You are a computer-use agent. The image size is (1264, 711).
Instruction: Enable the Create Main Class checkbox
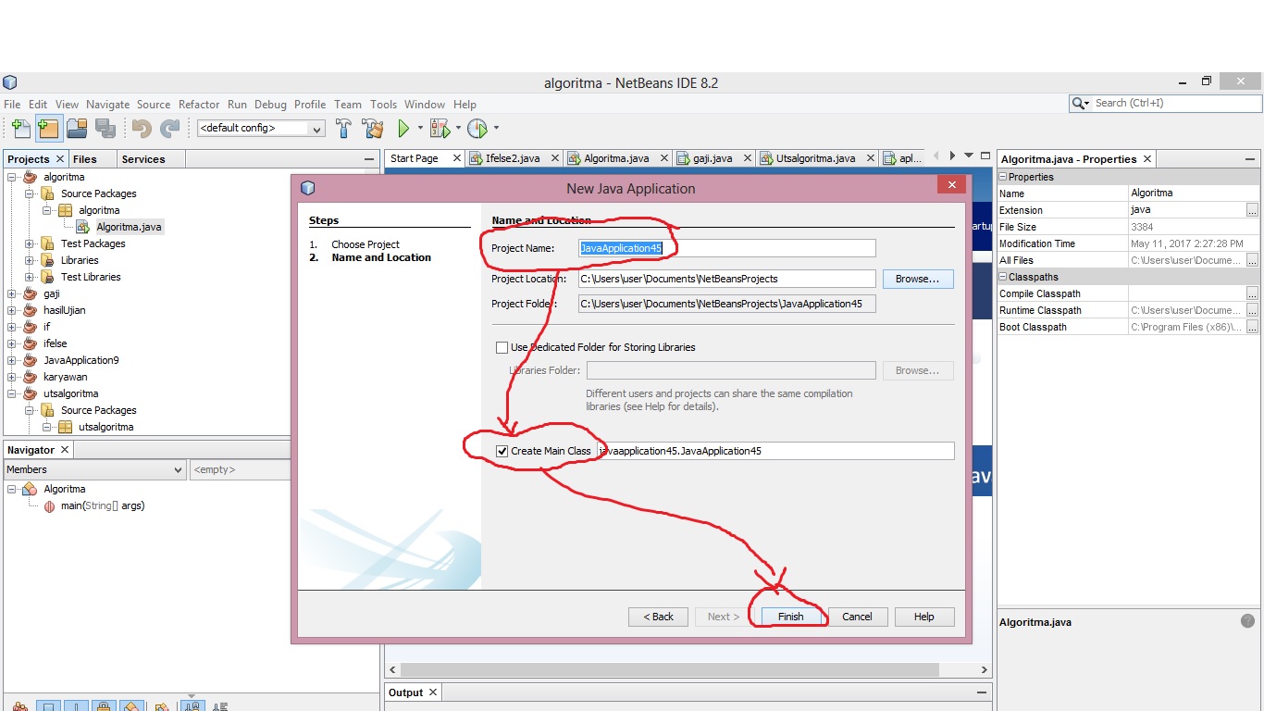[502, 451]
